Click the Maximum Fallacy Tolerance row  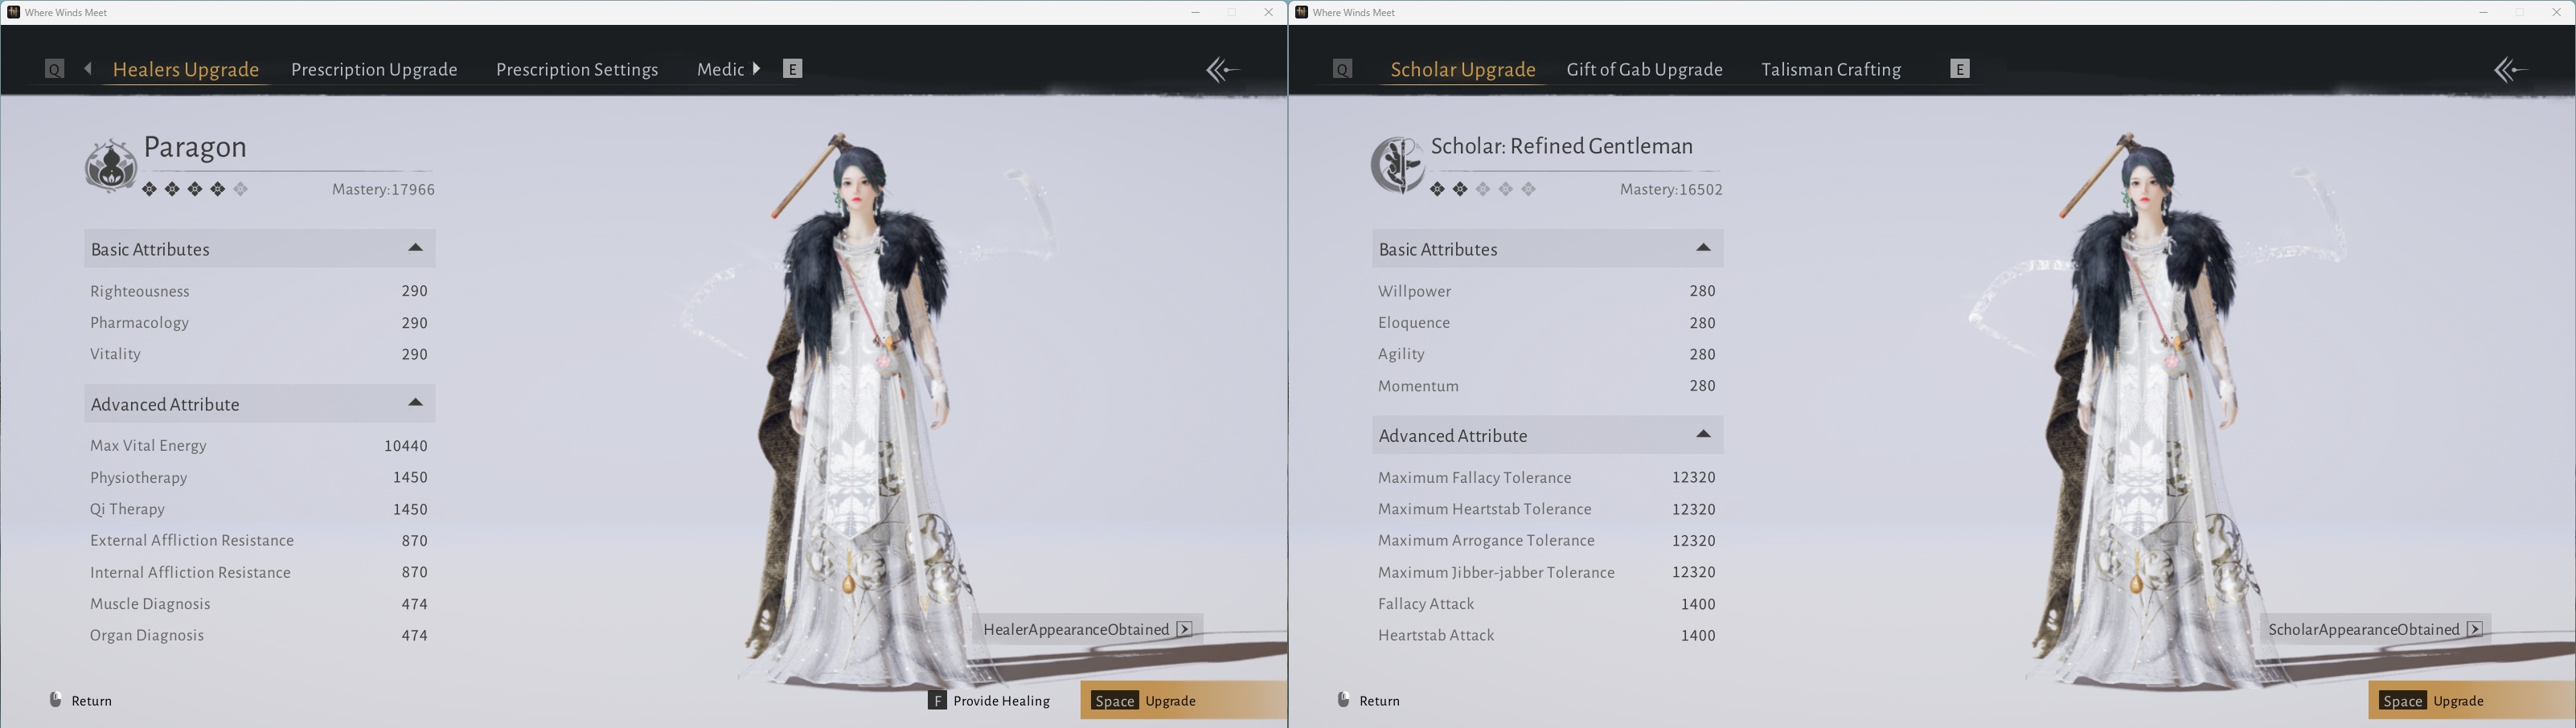[1547, 477]
